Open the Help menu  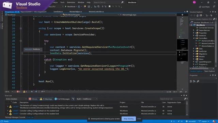(89, 2)
